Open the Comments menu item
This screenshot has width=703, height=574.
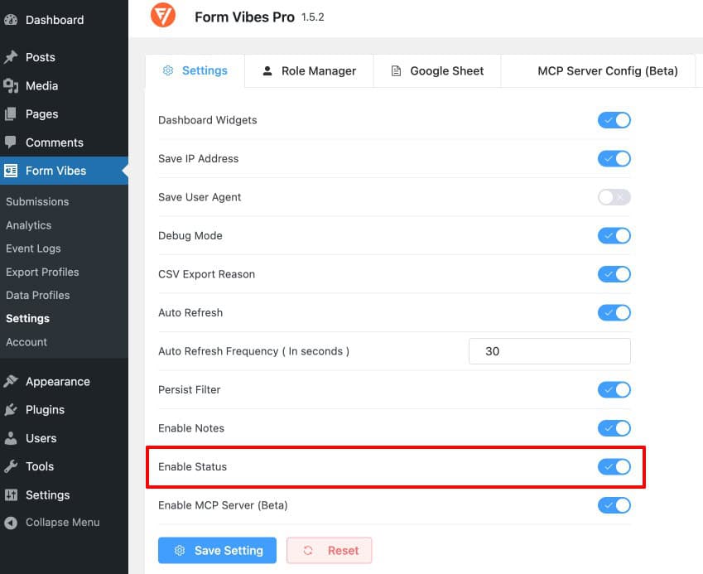tap(64, 142)
